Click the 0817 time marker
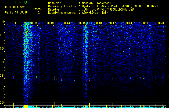 click(113, 23)
